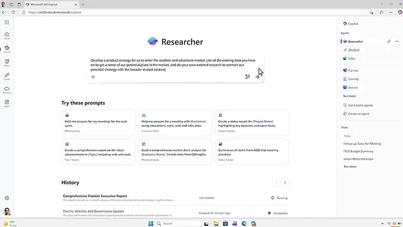
Task: Open Pages in left sidebar
Action: click(x=7, y=63)
